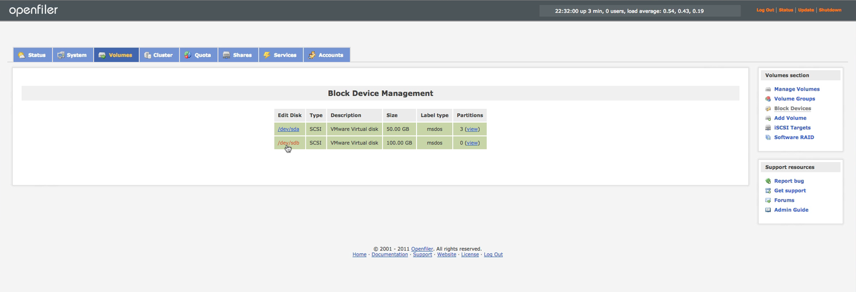Click the Quota tab pie icon

click(188, 55)
